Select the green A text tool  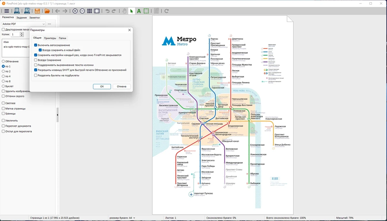[x=139, y=11]
